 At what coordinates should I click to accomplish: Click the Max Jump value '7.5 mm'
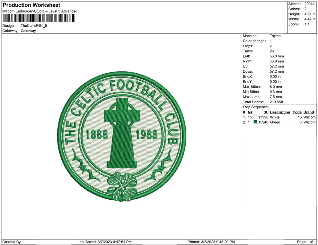[276, 97]
